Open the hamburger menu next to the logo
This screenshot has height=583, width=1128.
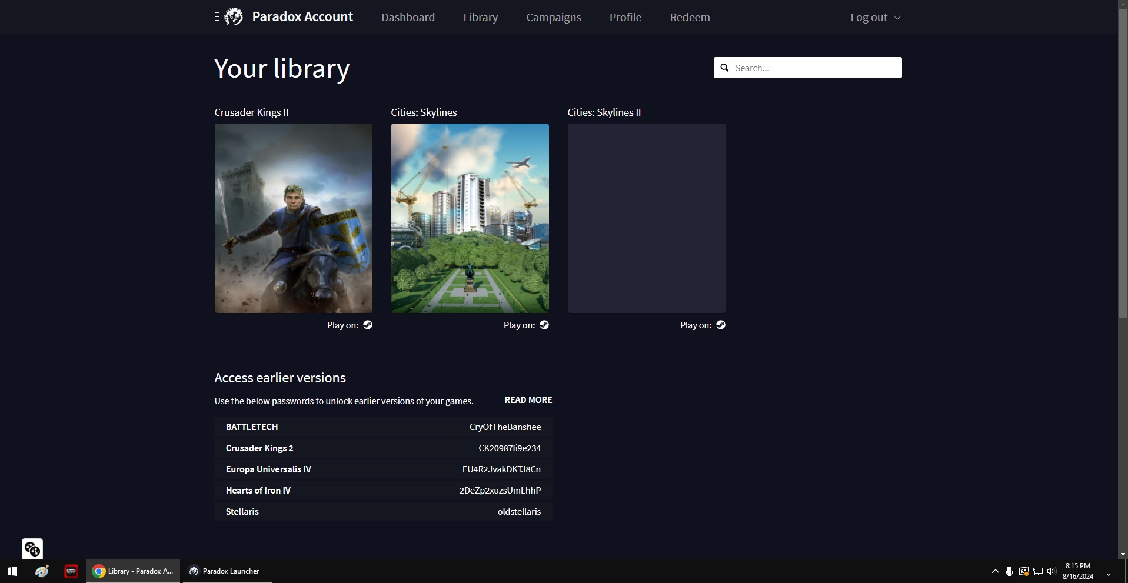217,16
